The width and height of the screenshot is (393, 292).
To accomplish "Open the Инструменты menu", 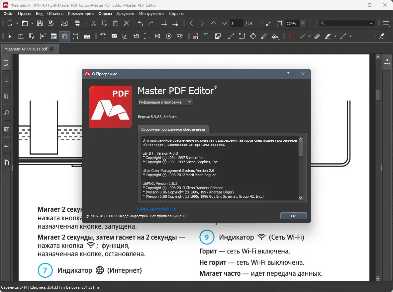I will (x=152, y=14).
